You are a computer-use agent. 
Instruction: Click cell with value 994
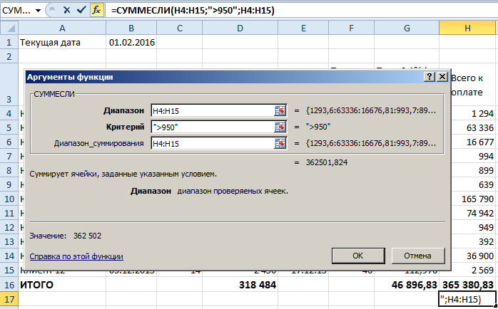coord(473,156)
